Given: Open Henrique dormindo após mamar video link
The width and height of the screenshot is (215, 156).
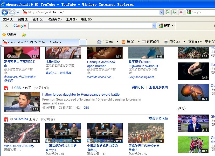Looking at the screenshot, I should click(x=101, y=64).
